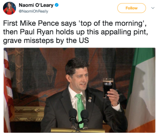The image size is (156, 133).
Task: Open the tweet text about Mike Pence
Action: pos(75,32)
